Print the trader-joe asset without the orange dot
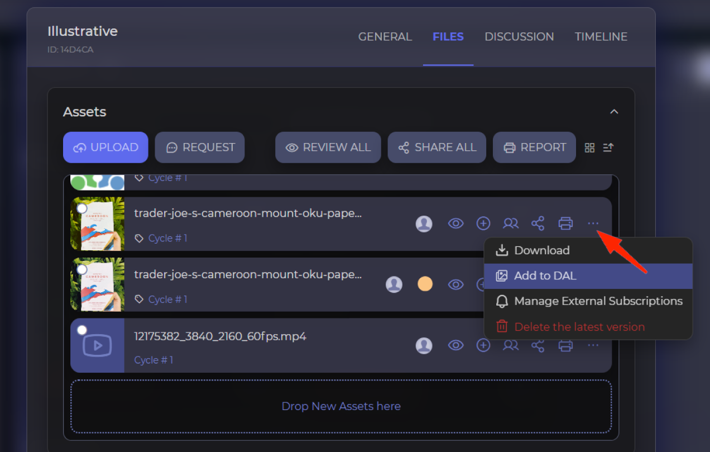The height and width of the screenshot is (452, 710). coord(565,224)
